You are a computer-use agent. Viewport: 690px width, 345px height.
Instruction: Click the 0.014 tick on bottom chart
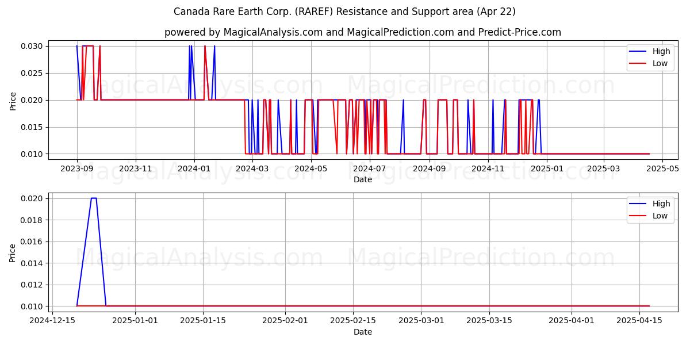coord(32,263)
